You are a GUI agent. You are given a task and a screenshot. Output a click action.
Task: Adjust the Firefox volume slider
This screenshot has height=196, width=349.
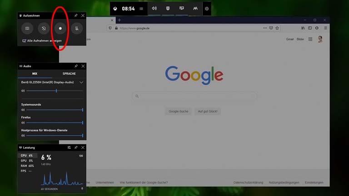click(55, 122)
